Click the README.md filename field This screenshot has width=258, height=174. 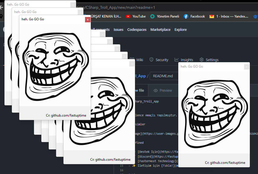coord(164,76)
